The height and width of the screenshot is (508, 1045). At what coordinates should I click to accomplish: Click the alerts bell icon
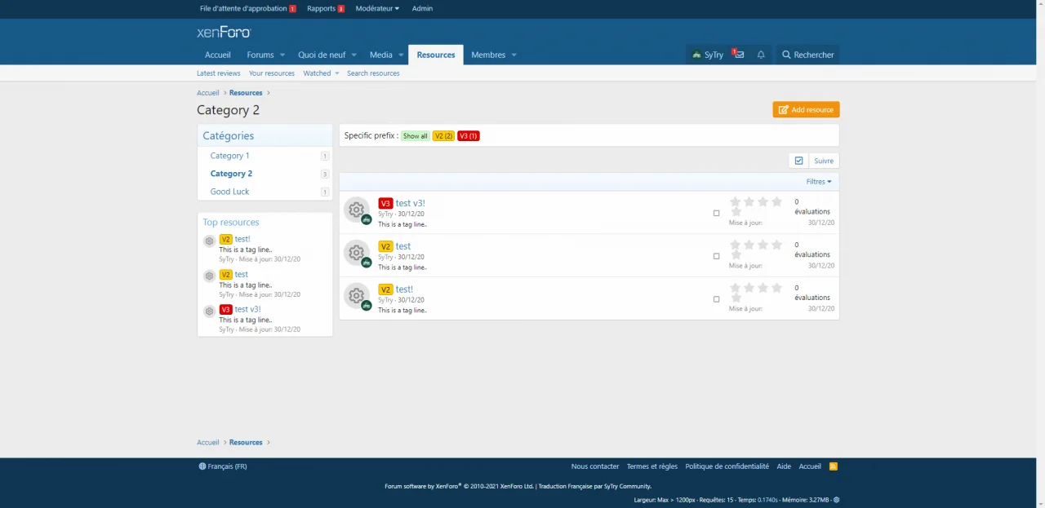tap(761, 55)
